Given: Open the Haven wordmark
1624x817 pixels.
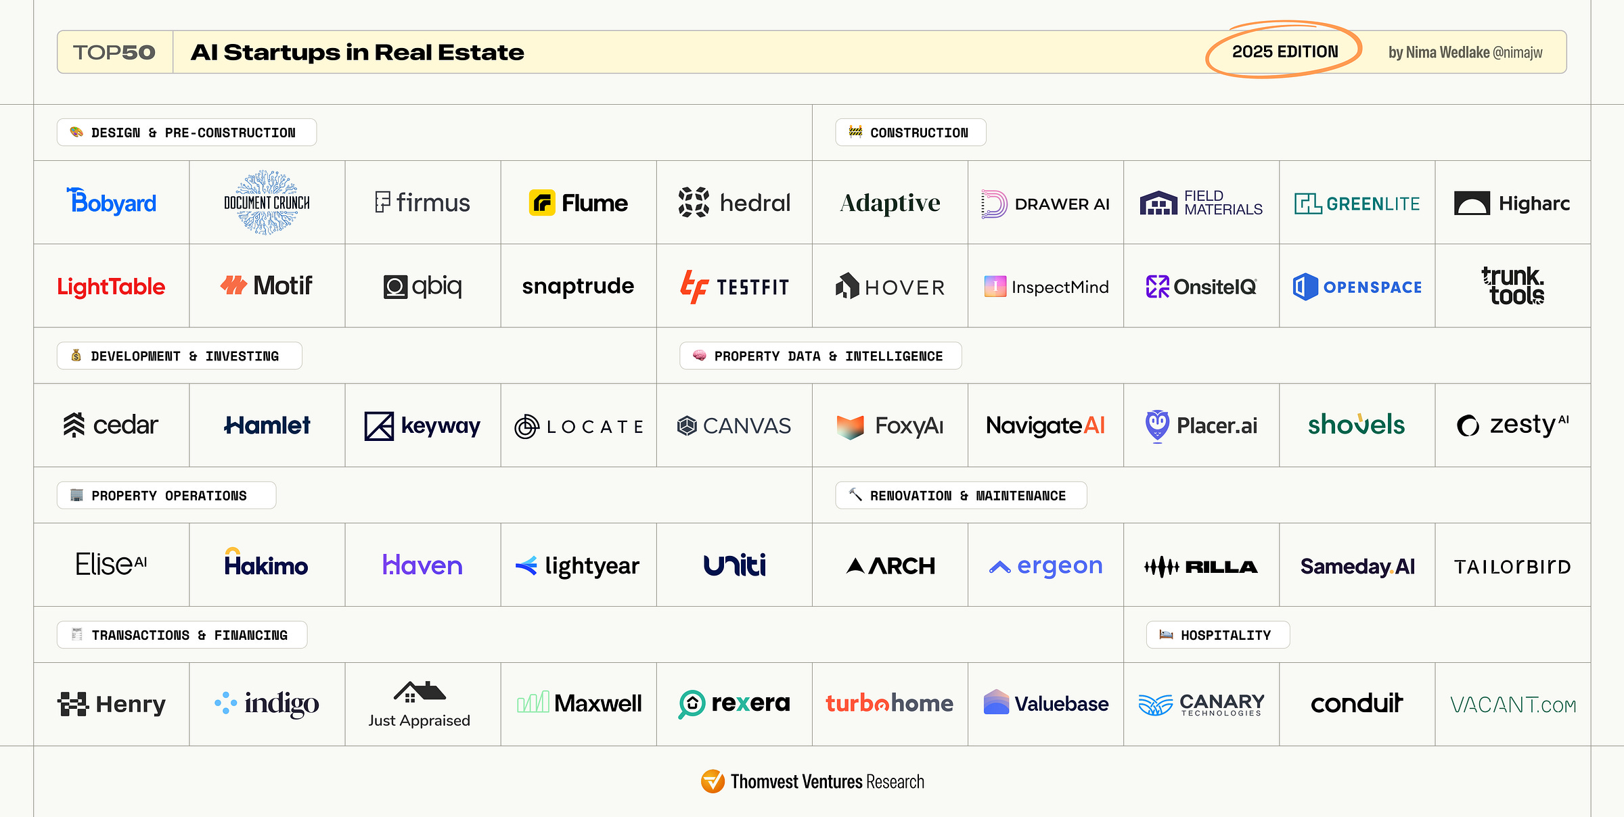Looking at the screenshot, I should point(422,565).
